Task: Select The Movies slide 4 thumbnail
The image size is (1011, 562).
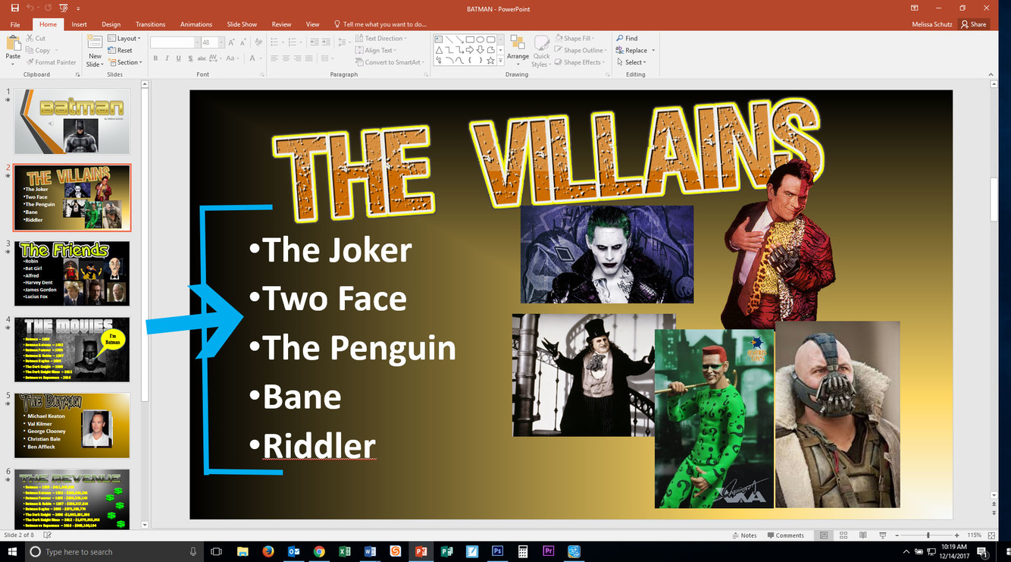Action: [x=72, y=350]
